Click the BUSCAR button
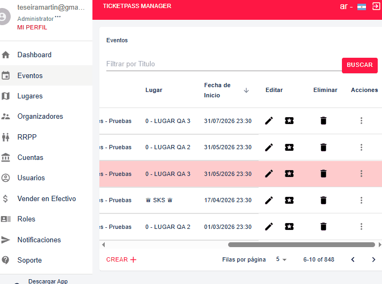 360,65
